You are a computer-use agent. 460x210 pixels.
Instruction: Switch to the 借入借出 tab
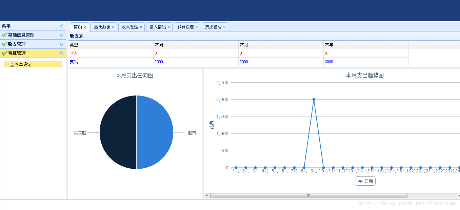coord(158,27)
